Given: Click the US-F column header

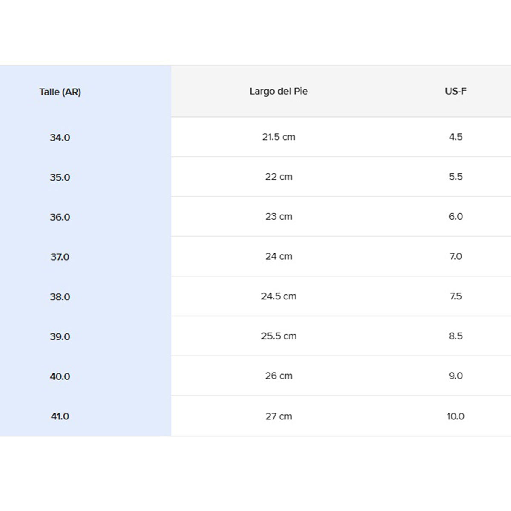Looking at the screenshot, I should point(456,91).
